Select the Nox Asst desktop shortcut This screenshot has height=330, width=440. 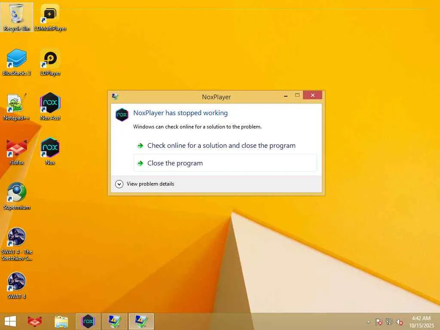click(x=50, y=107)
